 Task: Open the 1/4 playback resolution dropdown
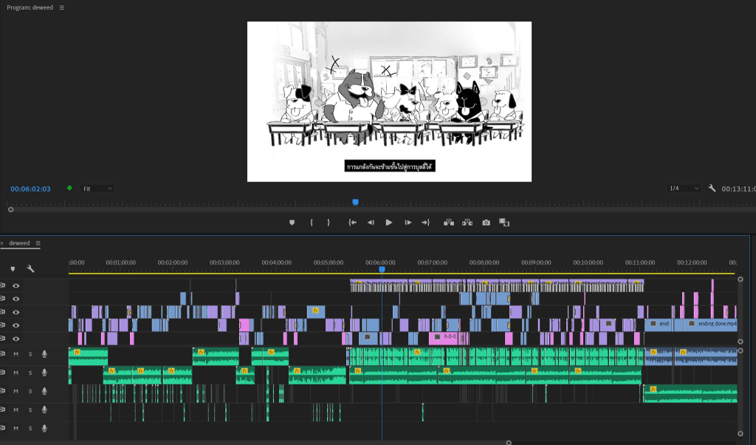click(684, 188)
